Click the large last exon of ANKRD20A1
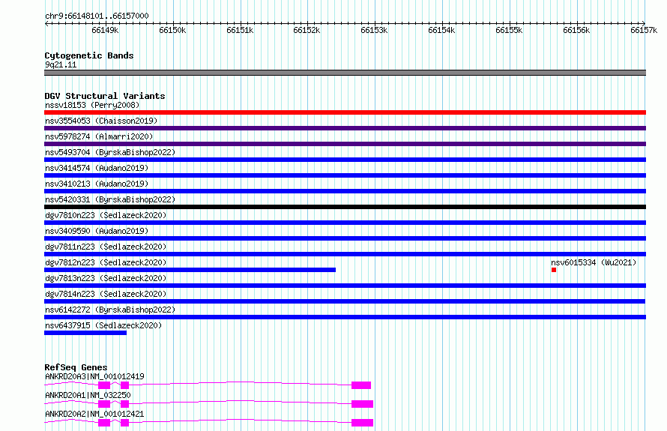Screen dimensions: 667x431 coord(363,404)
